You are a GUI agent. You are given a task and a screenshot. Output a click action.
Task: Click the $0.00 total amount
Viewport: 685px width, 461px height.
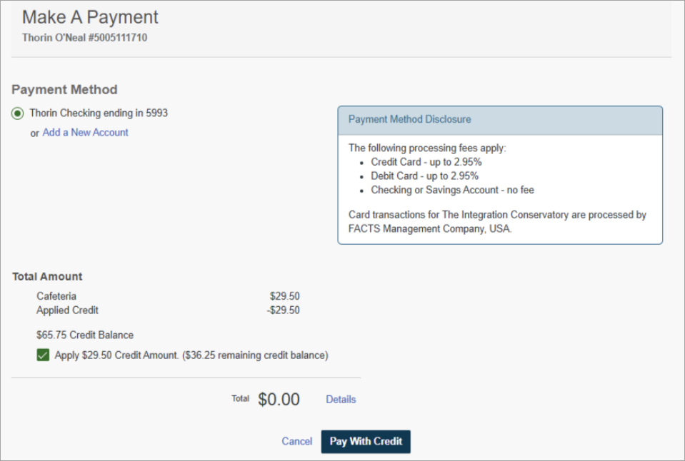click(279, 399)
